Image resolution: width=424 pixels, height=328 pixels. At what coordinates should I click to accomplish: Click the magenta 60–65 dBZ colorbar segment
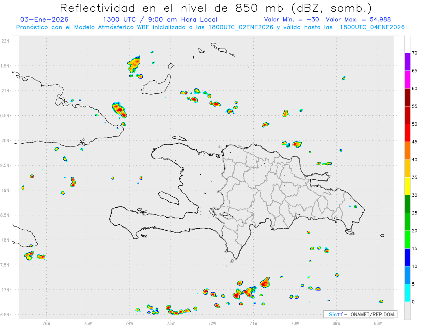coord(407,80)
